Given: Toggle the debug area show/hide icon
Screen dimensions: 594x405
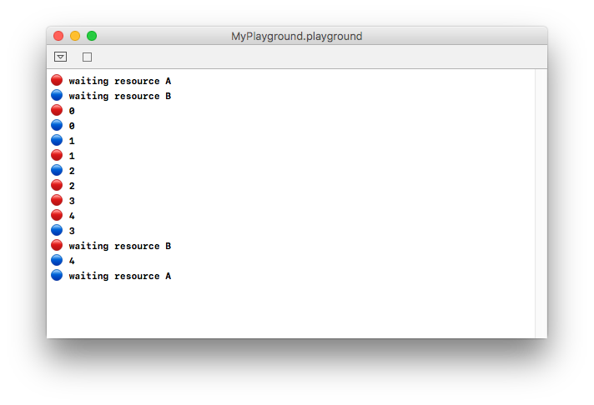Looking at the screenshot, I should 61,57.
